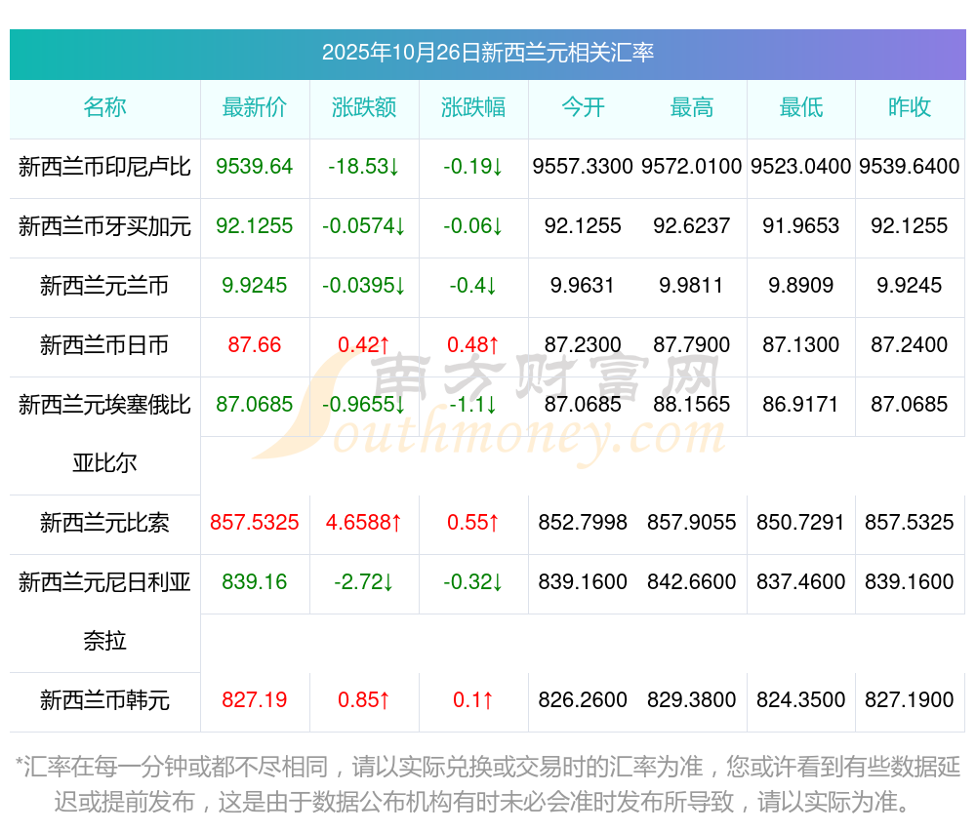This screenshot has width=976, height=832.
Task: Open the 新西兰币印尼卢比 row name
Action: [104, 167]
